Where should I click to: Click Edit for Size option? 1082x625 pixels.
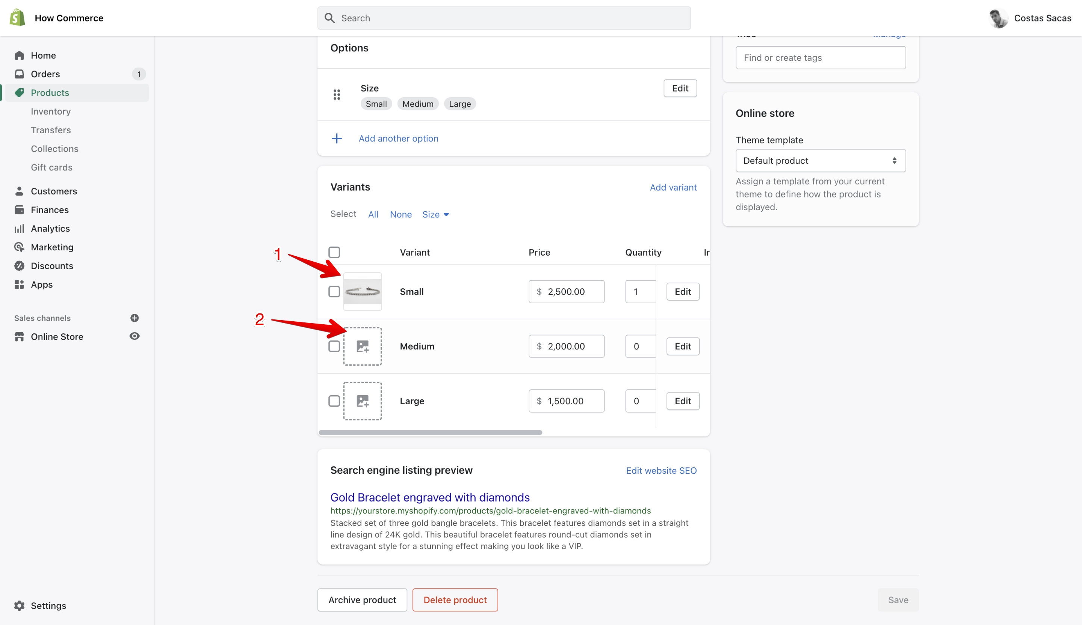pos(680,88)
